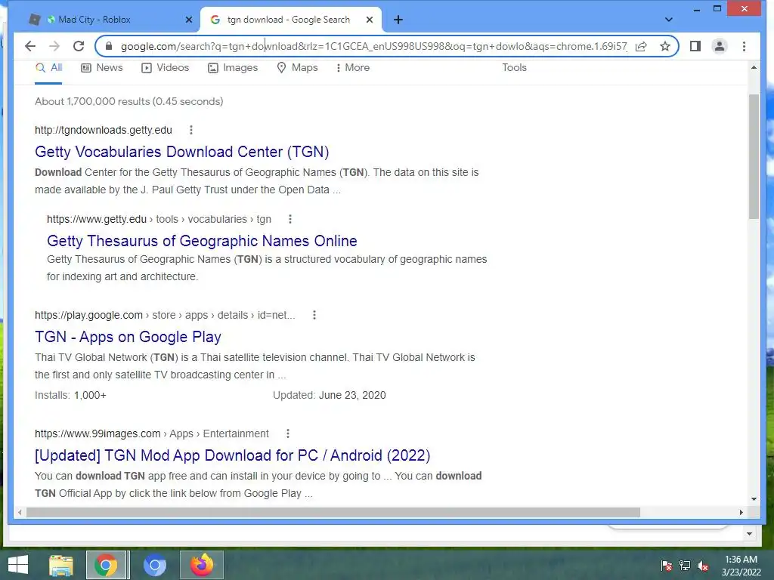Viewport: 774px width, 580px height.
Task: Switch to News results
Action: point(102,67)
